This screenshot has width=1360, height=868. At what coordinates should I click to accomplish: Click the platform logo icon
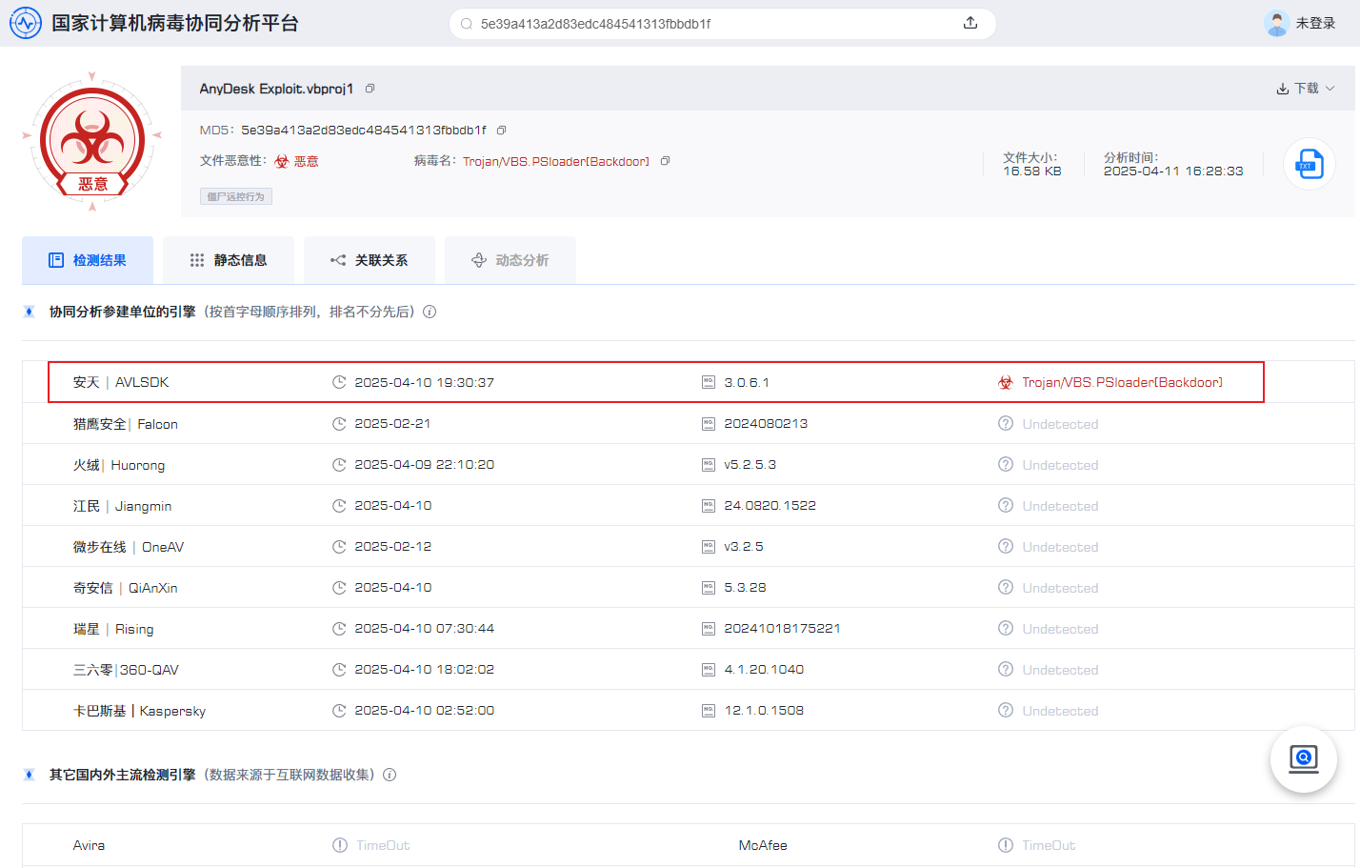(x=26, y=23)
